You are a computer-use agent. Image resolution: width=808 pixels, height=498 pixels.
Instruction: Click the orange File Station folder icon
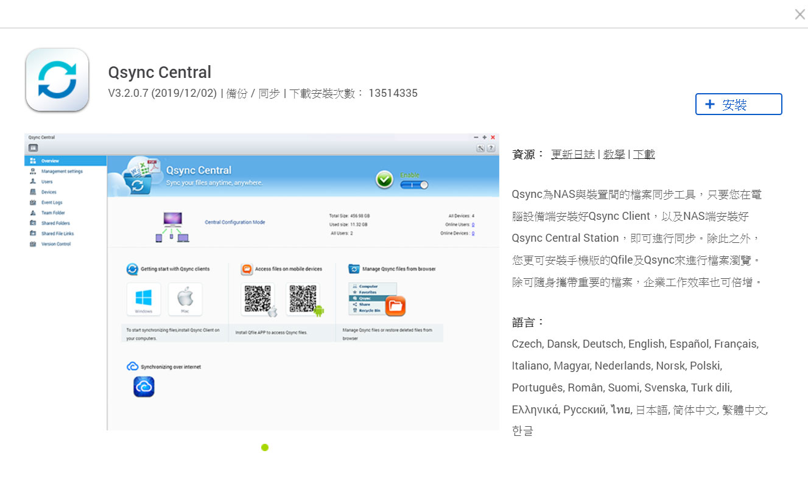tap(395, 306)
